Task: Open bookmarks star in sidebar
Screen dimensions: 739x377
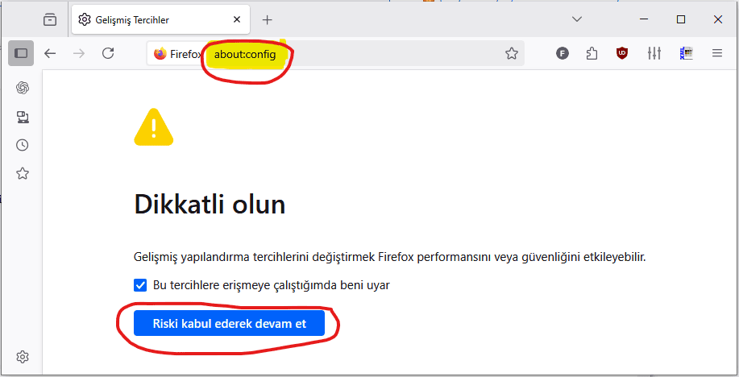Action: 22,173
